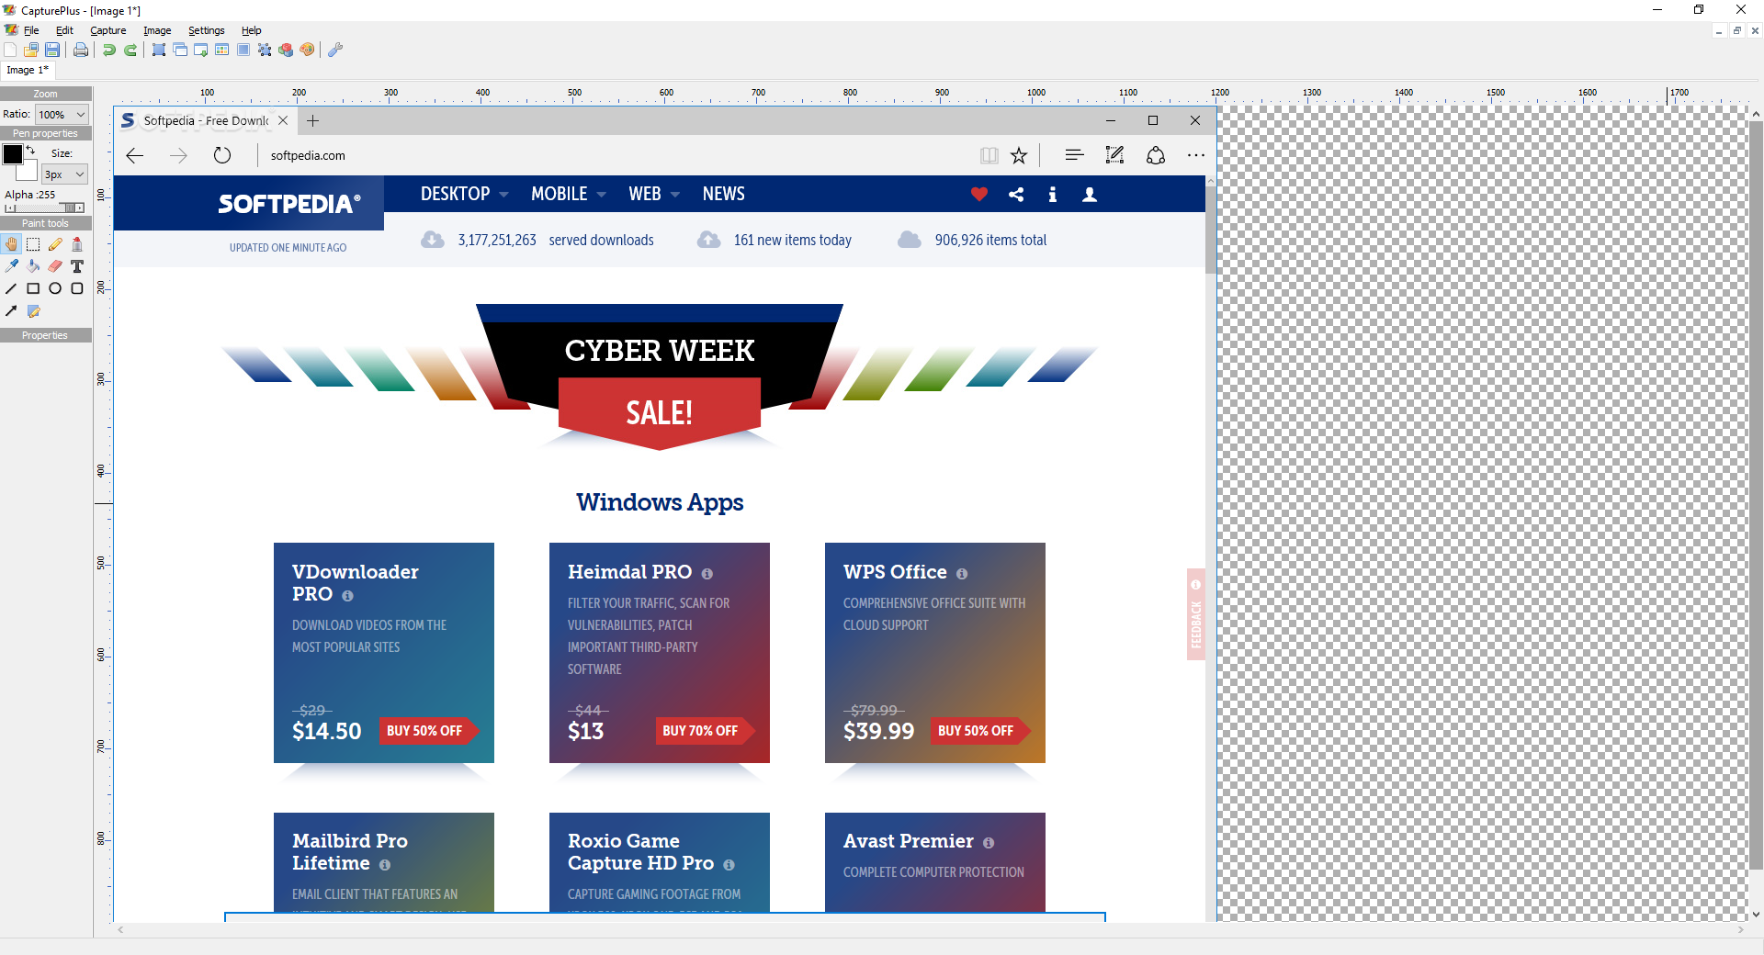The height and width of the screenshot is (955, 1764).
Task: Click the Alpha slider track
Action: pos(45,208)
